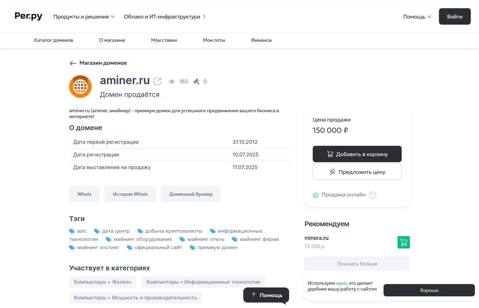Click the Войти button
Screen dimensions: 479x308
click(455, 16)
